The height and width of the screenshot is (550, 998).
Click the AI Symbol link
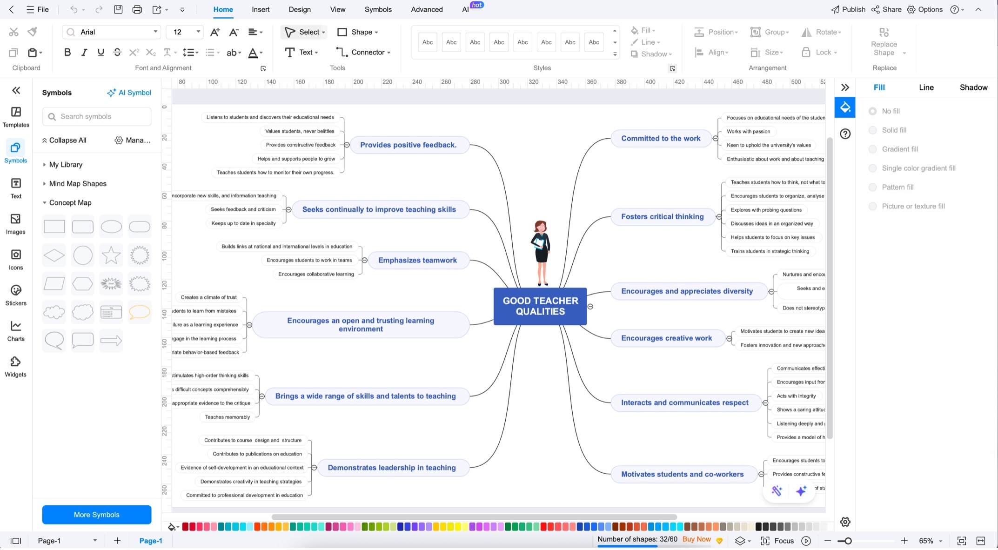(129, 93)
